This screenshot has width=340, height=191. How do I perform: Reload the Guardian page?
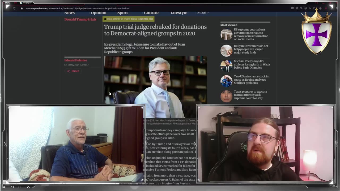click(x=14, y=8)
